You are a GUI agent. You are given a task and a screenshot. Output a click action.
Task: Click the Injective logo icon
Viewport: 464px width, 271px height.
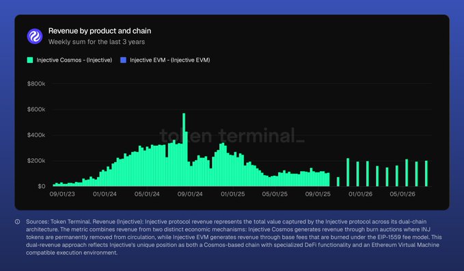pos(35,36)
